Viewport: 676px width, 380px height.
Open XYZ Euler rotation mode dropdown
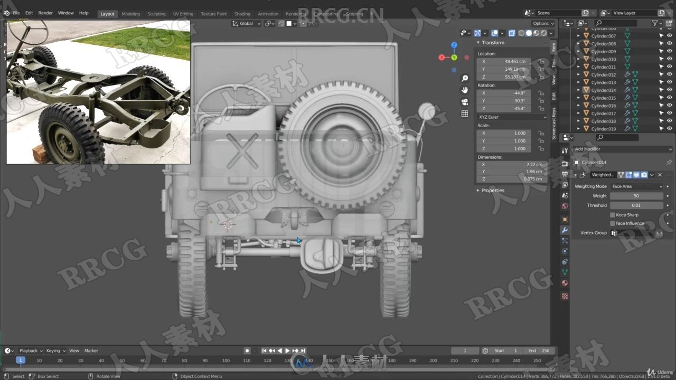512,117
